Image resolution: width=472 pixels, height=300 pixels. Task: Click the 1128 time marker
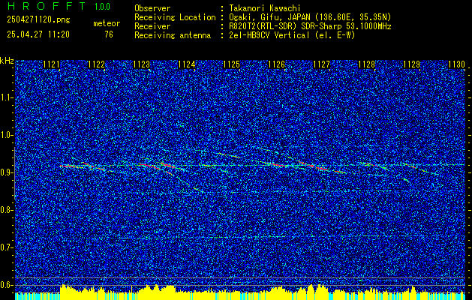pos(367,64)
